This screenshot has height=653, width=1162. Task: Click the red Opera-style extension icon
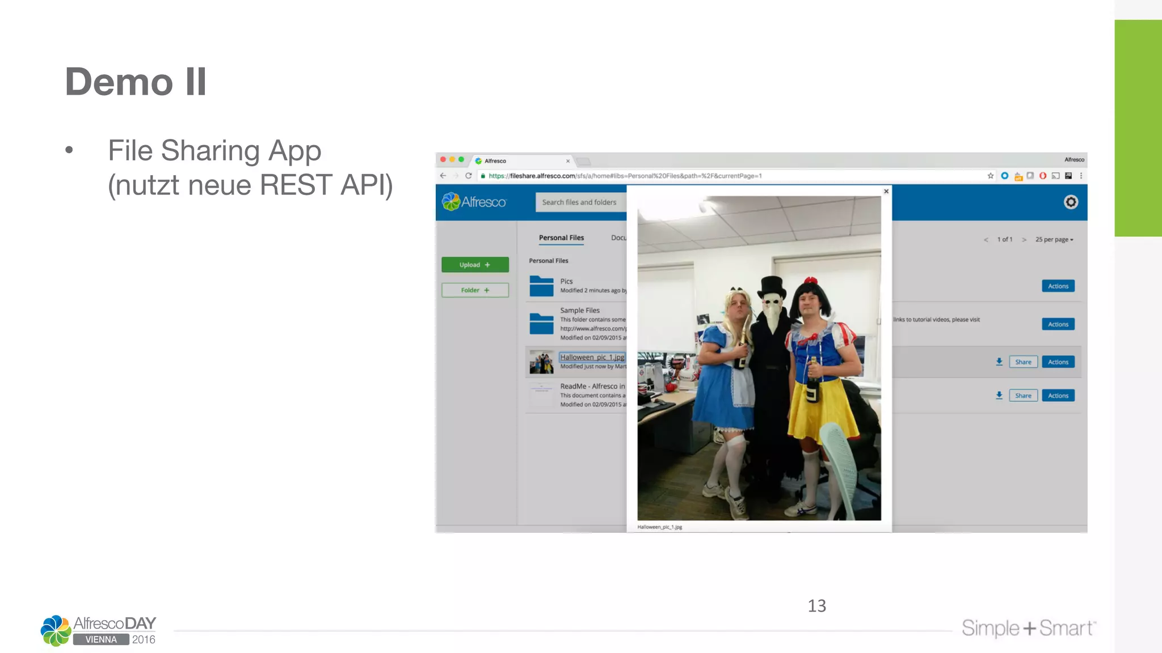[x=1043, y=176]
